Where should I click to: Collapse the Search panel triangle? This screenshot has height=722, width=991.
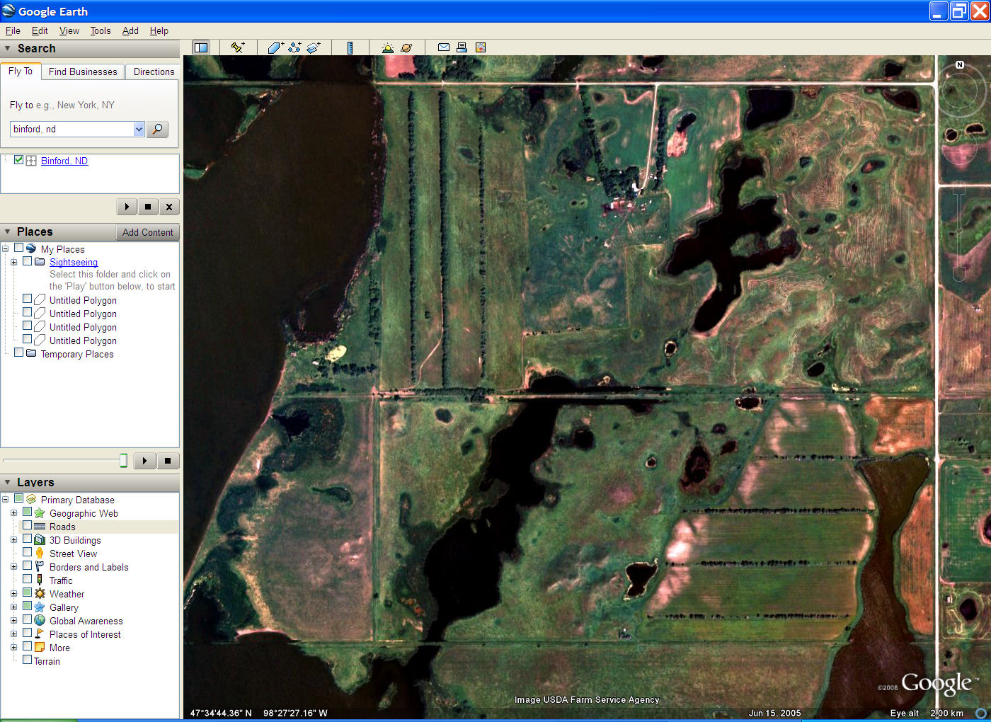click(8, 49)
